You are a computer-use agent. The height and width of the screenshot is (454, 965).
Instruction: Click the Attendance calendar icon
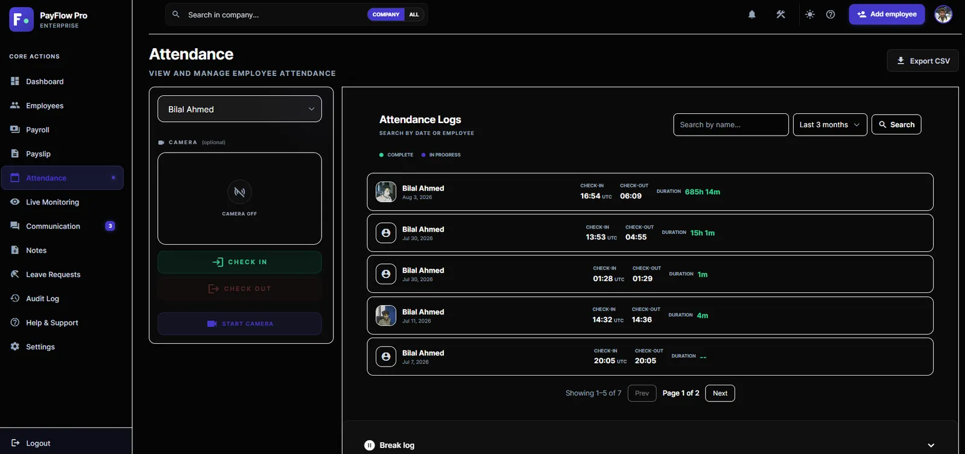[x=15, y=177]
